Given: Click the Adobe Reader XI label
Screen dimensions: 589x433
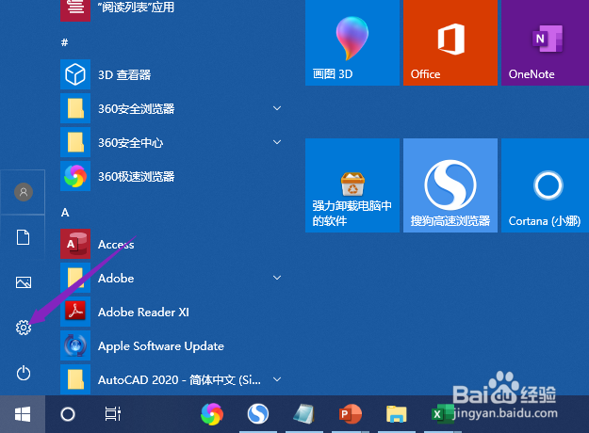Looking at the screenshot, I should coord(143,313).
